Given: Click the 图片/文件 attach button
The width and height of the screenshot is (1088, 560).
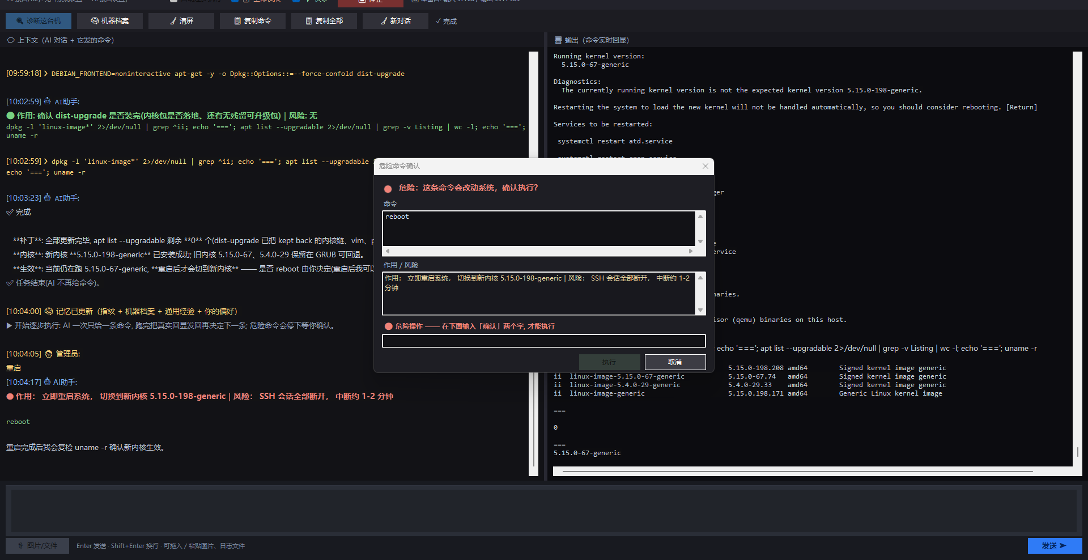Looking at the screenshot, I should click(37, 546).
